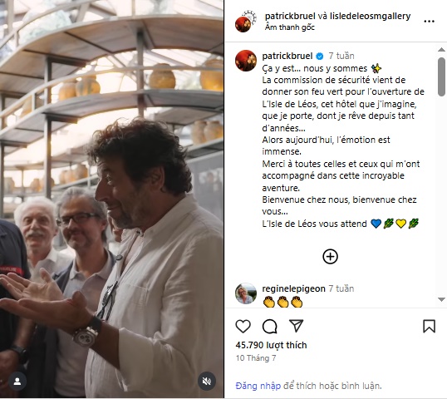Open the patrickbruel avatar beside the caption

coord(246,61)
